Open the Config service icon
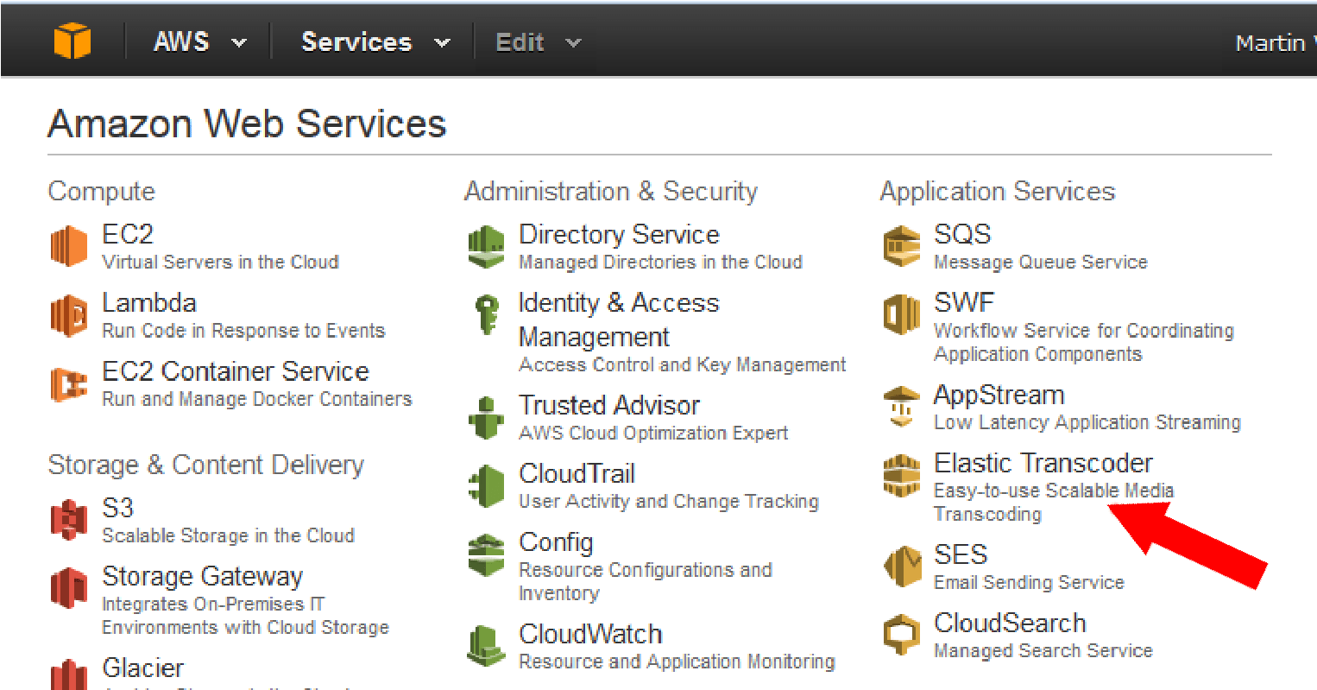Image resolution: width=1317 pixels, height=690 pixels. [x=486, y=554]
